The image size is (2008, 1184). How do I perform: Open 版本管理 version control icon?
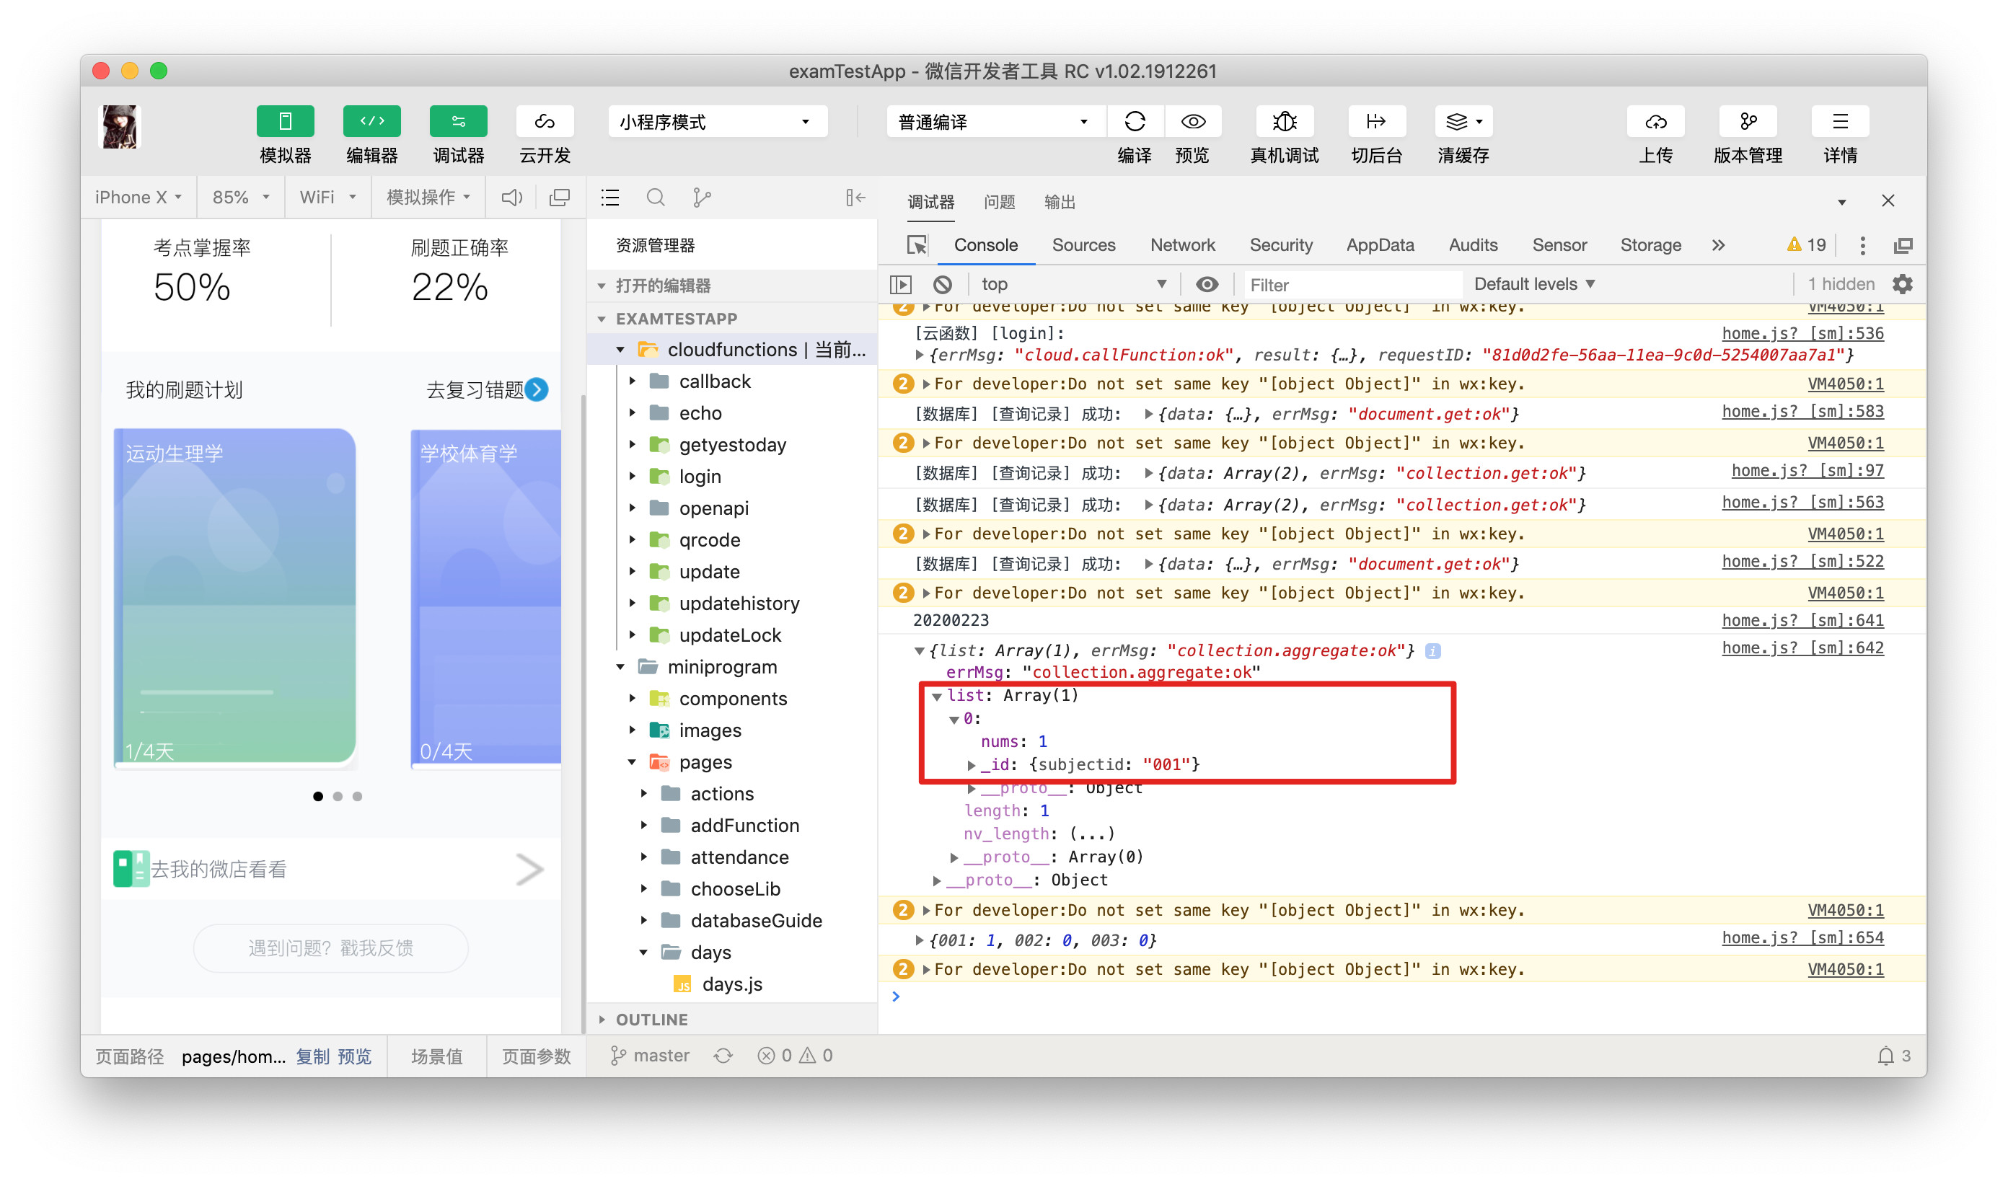pyautogui.click(x=1748, y=121)
